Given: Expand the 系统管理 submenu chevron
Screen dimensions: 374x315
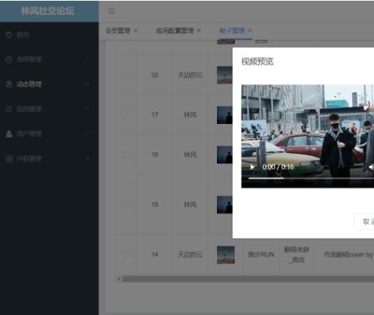Looking at the screenshot, I should pos(87,59).
